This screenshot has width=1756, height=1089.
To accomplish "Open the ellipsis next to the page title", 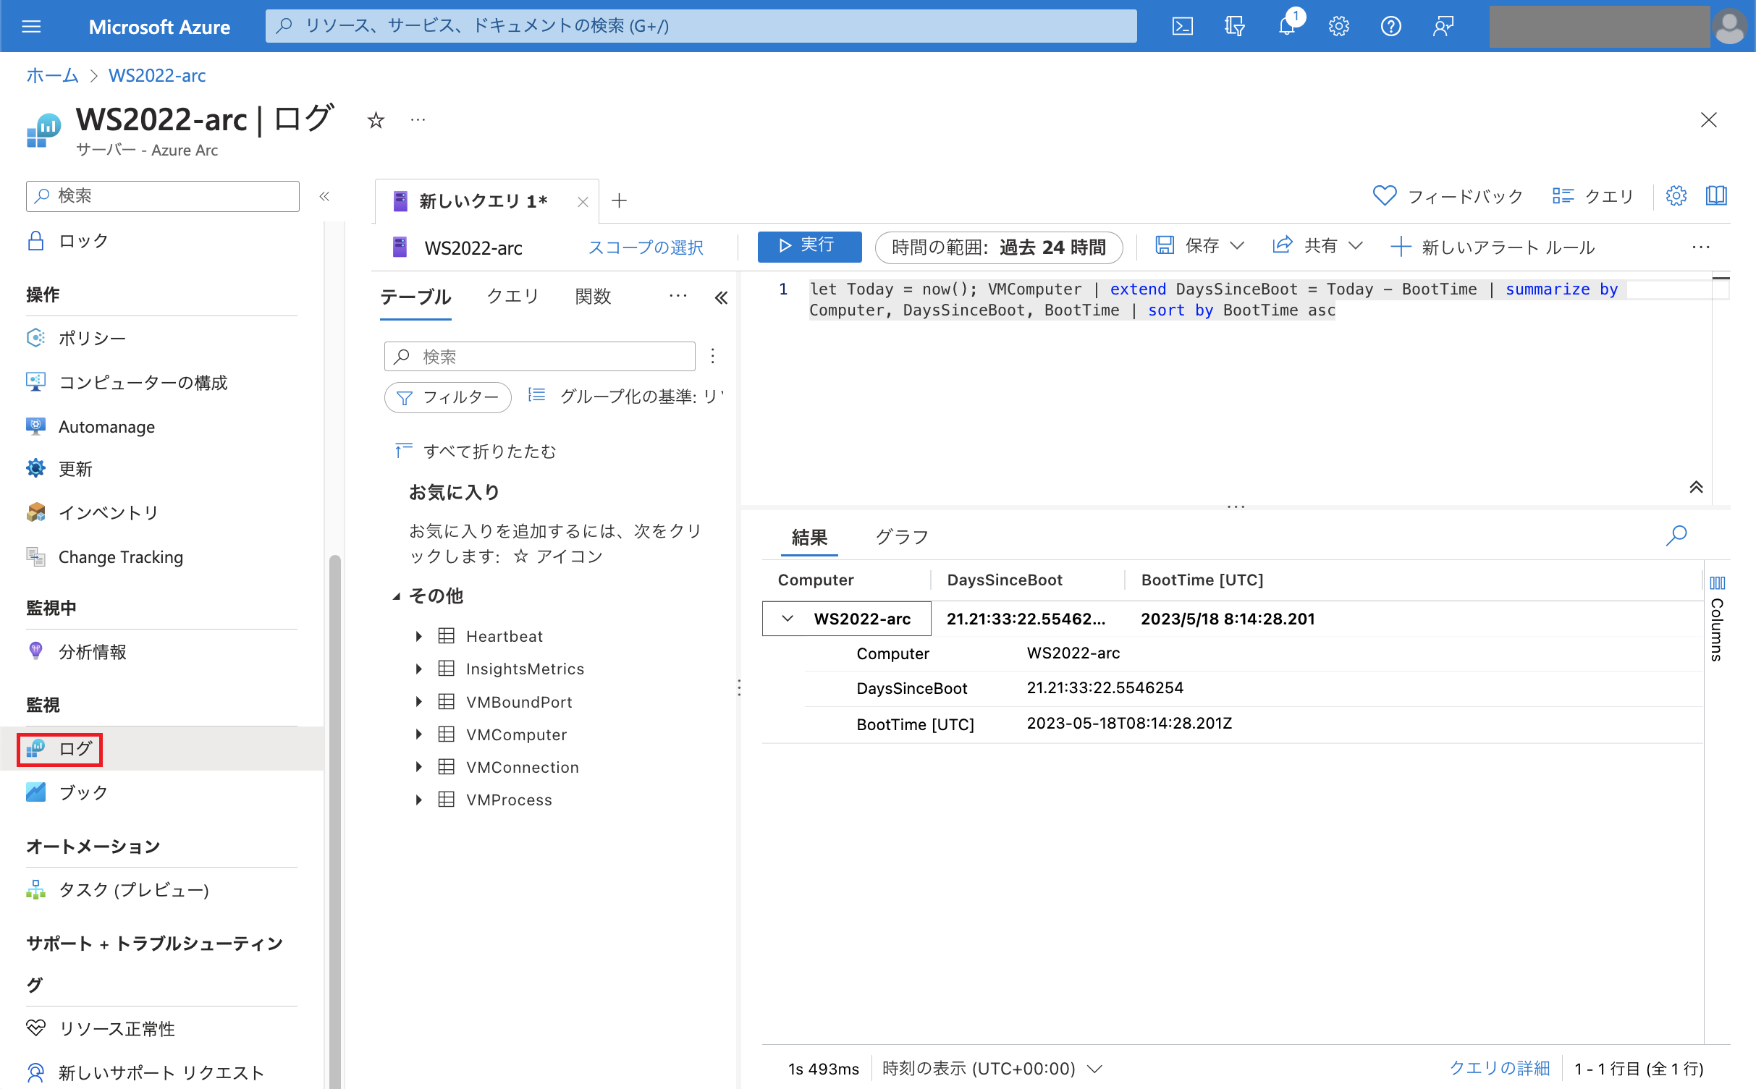I will click(x=418, y=120).
